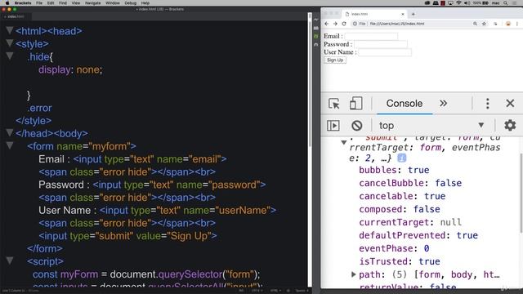Open the Navigate menu
This screenshot has height=294, width=523.
click(x=92, y=3)
